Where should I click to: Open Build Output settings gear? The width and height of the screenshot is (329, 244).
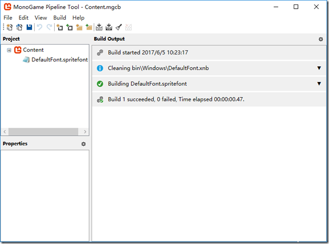320,39
